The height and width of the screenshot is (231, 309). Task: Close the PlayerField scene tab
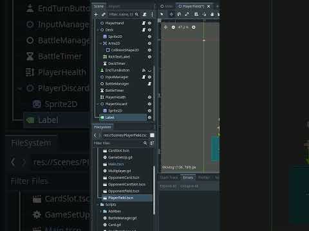click(209, 6)
